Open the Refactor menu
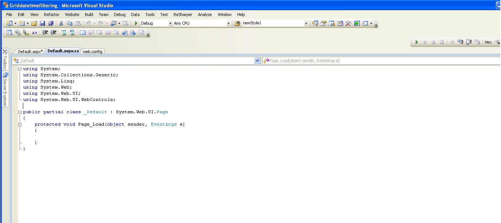The width and height of the screenshot is (501, 223). (x=52, y=15)
